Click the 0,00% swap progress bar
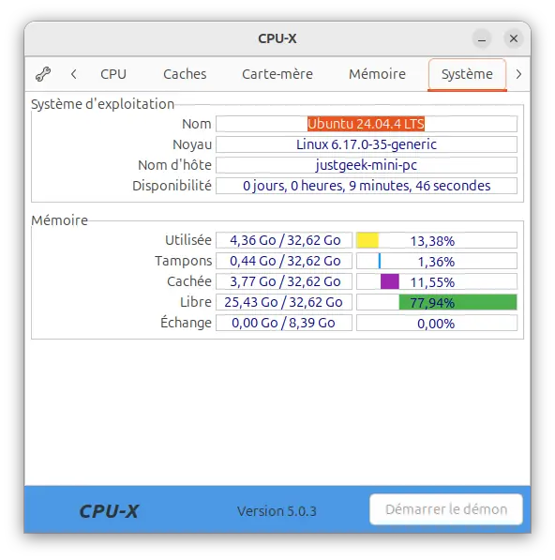 click(437, 323)
